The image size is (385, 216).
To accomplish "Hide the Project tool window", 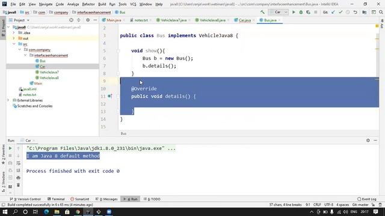I will tap(95, 20).
